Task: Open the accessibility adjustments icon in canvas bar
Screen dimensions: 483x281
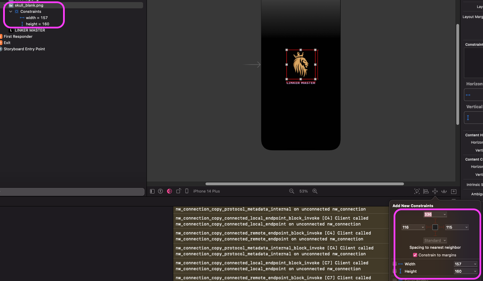Action: (x=160, y=191)
